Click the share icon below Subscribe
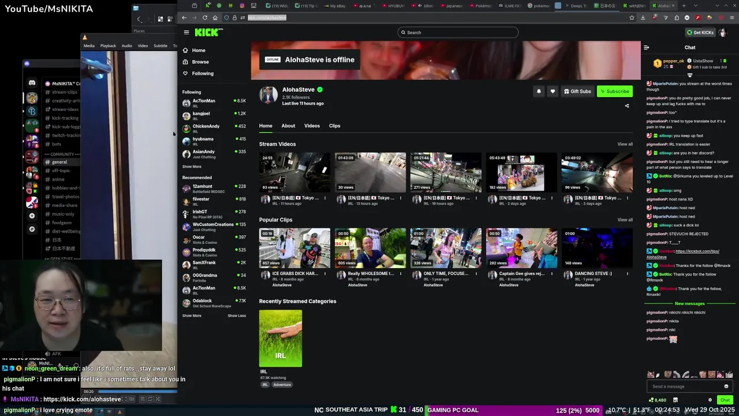This screenshot has height=416, width=739. pos(627,106)
